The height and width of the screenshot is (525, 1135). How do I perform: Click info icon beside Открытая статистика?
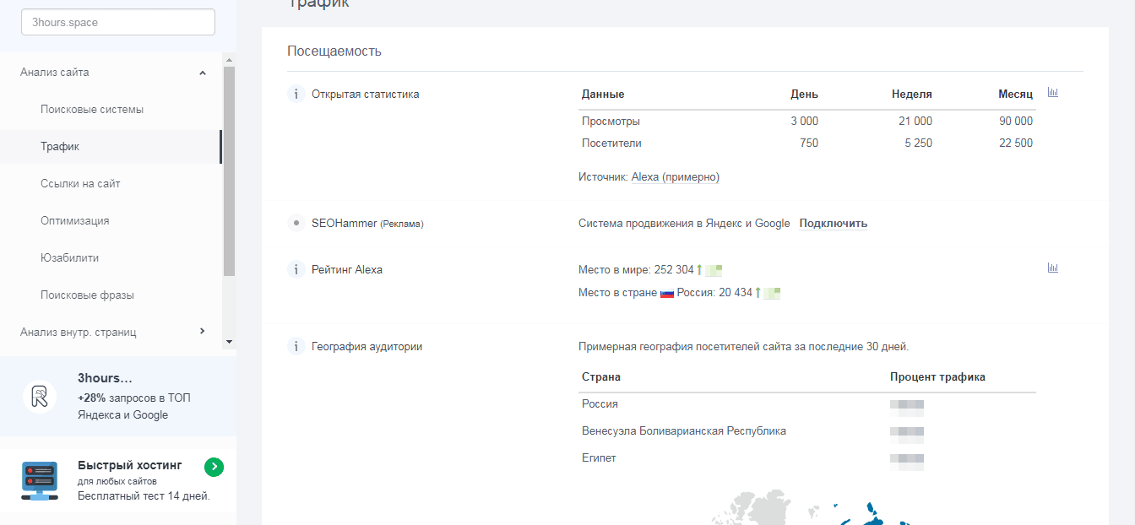[296, 95]
